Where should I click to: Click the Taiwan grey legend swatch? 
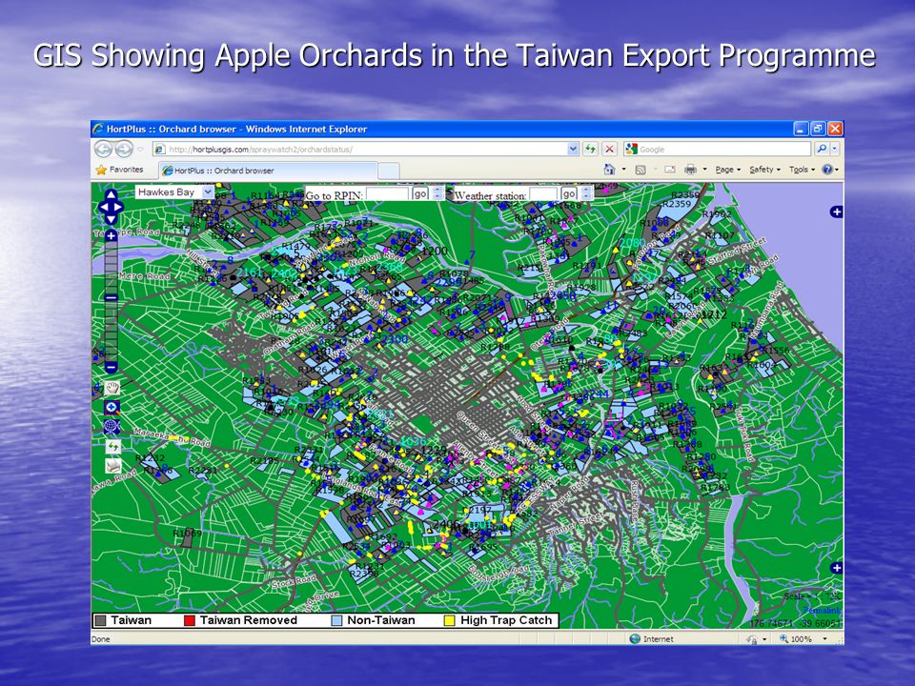click(x=100, y=620)
